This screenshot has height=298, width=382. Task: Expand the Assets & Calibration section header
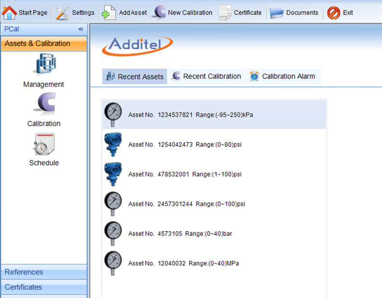[44, 44]
